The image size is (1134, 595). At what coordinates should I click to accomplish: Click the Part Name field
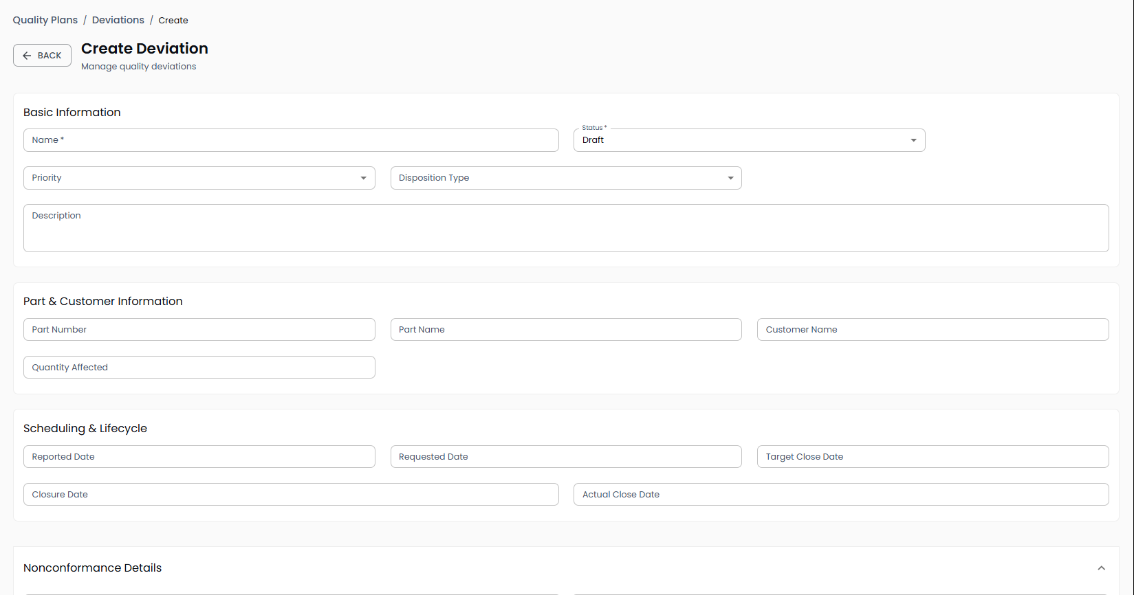pos(565,330)
